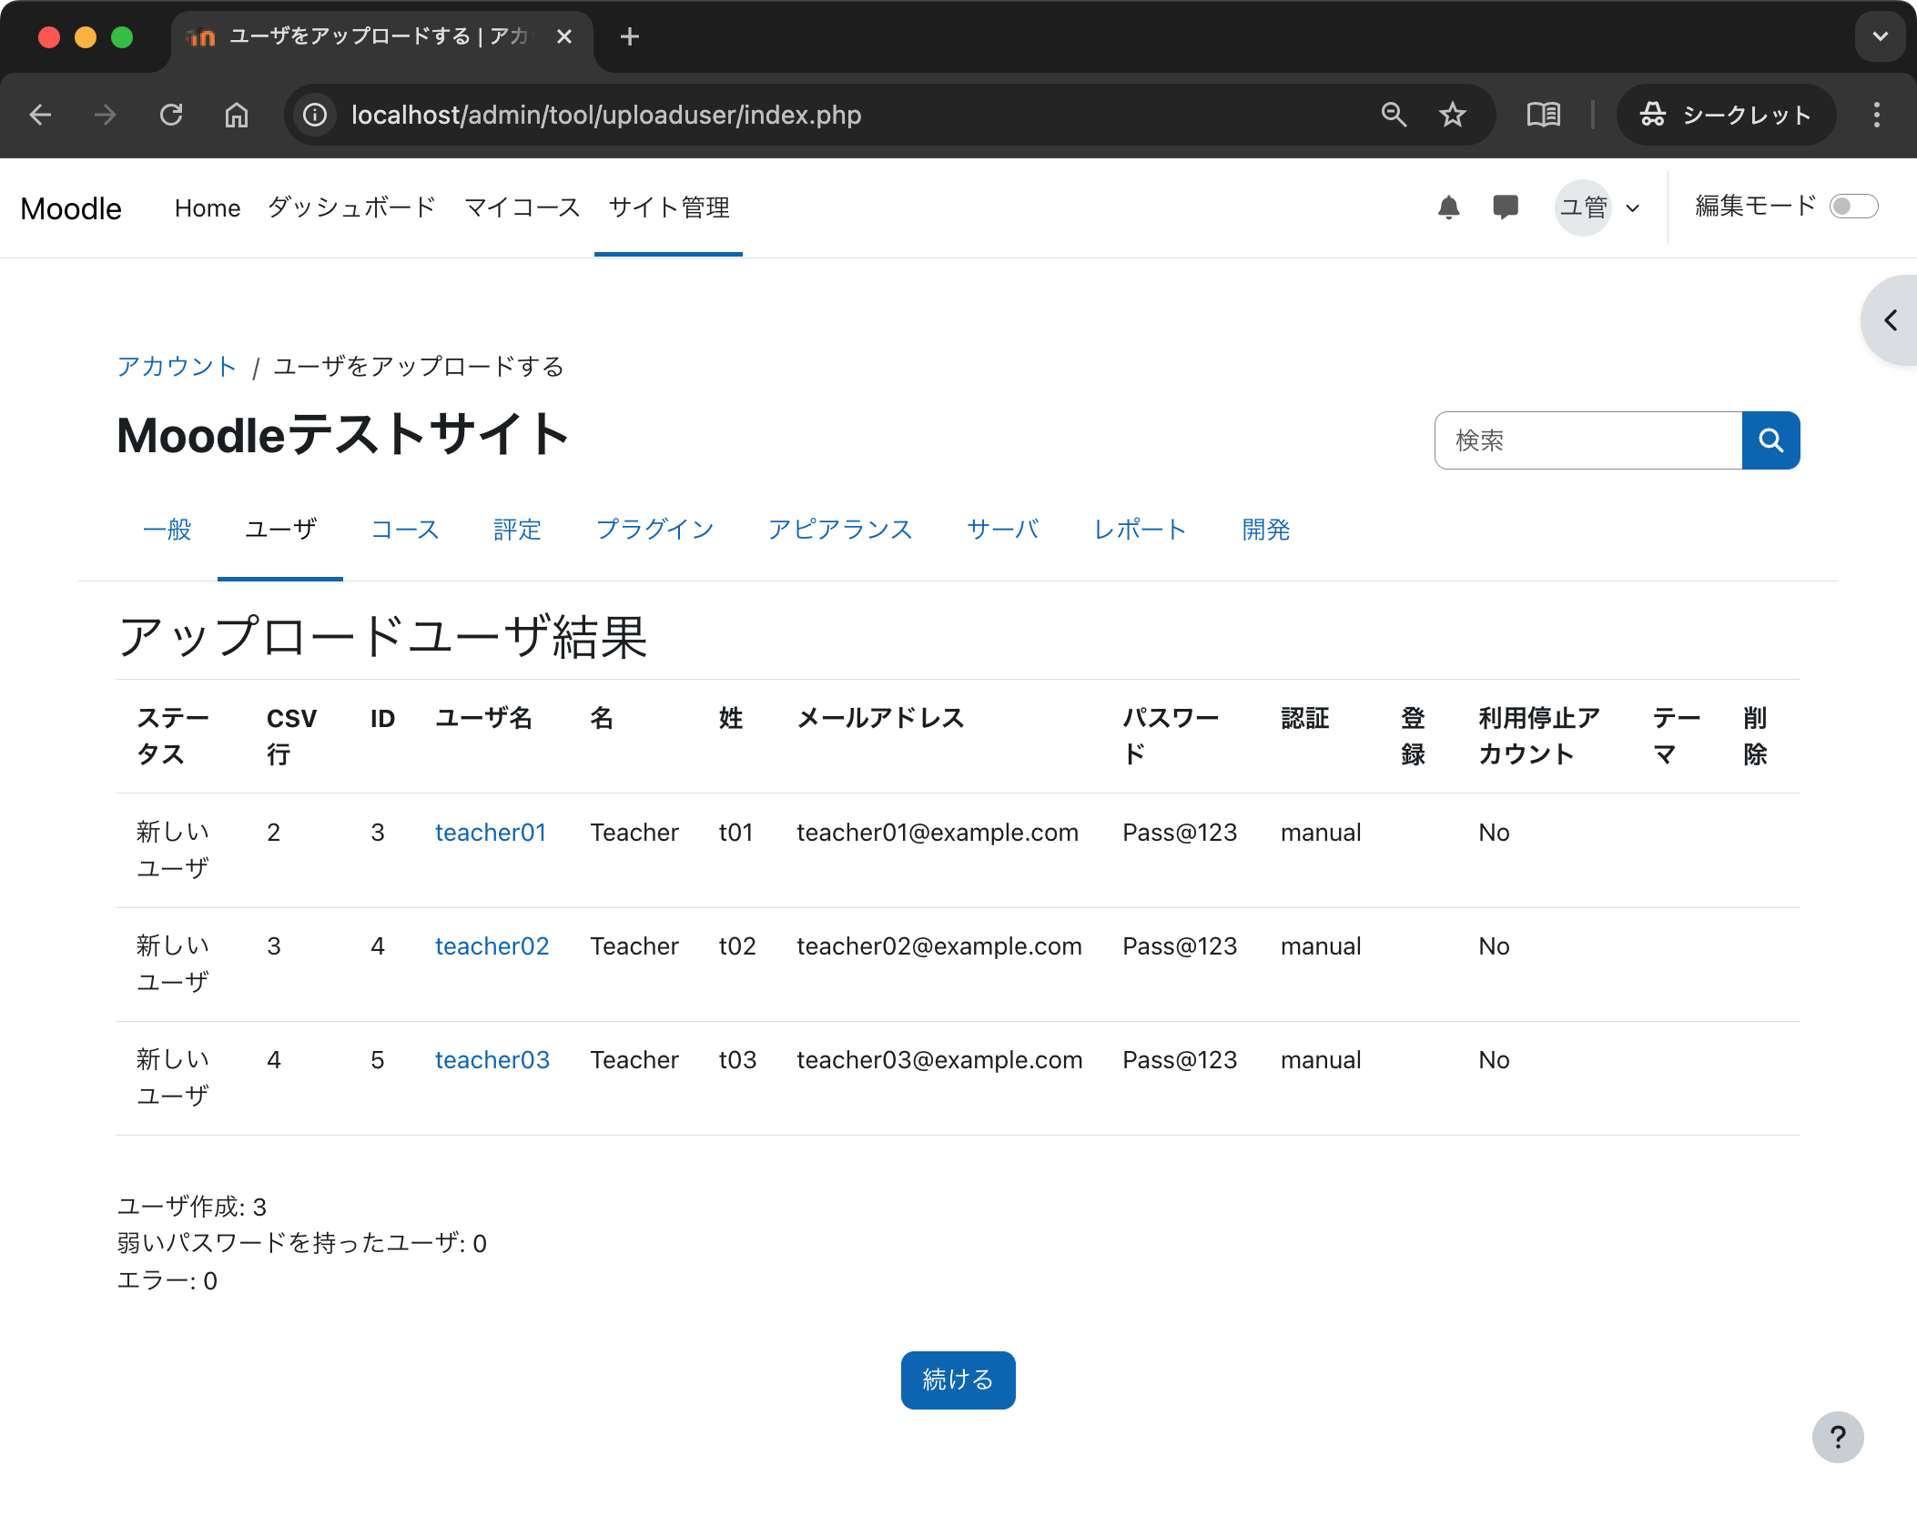This screenshot has width=1917, height=1516.
Task: Click inside the 検索 search field
Action: pyautogui.click(x=1587, y=440)
